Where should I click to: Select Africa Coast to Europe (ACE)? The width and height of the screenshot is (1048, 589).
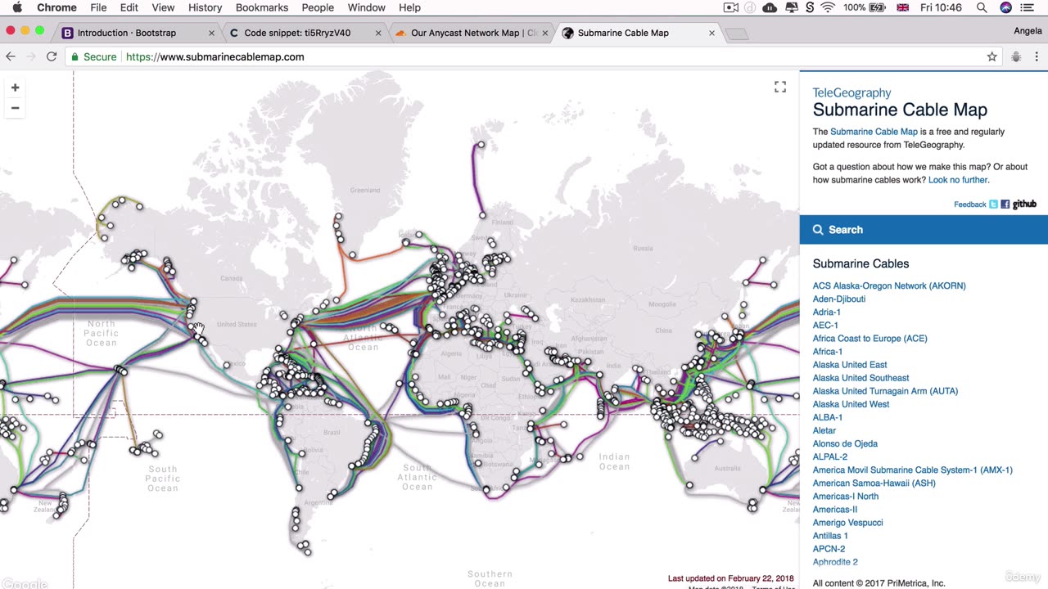click(x=870, y=338)
